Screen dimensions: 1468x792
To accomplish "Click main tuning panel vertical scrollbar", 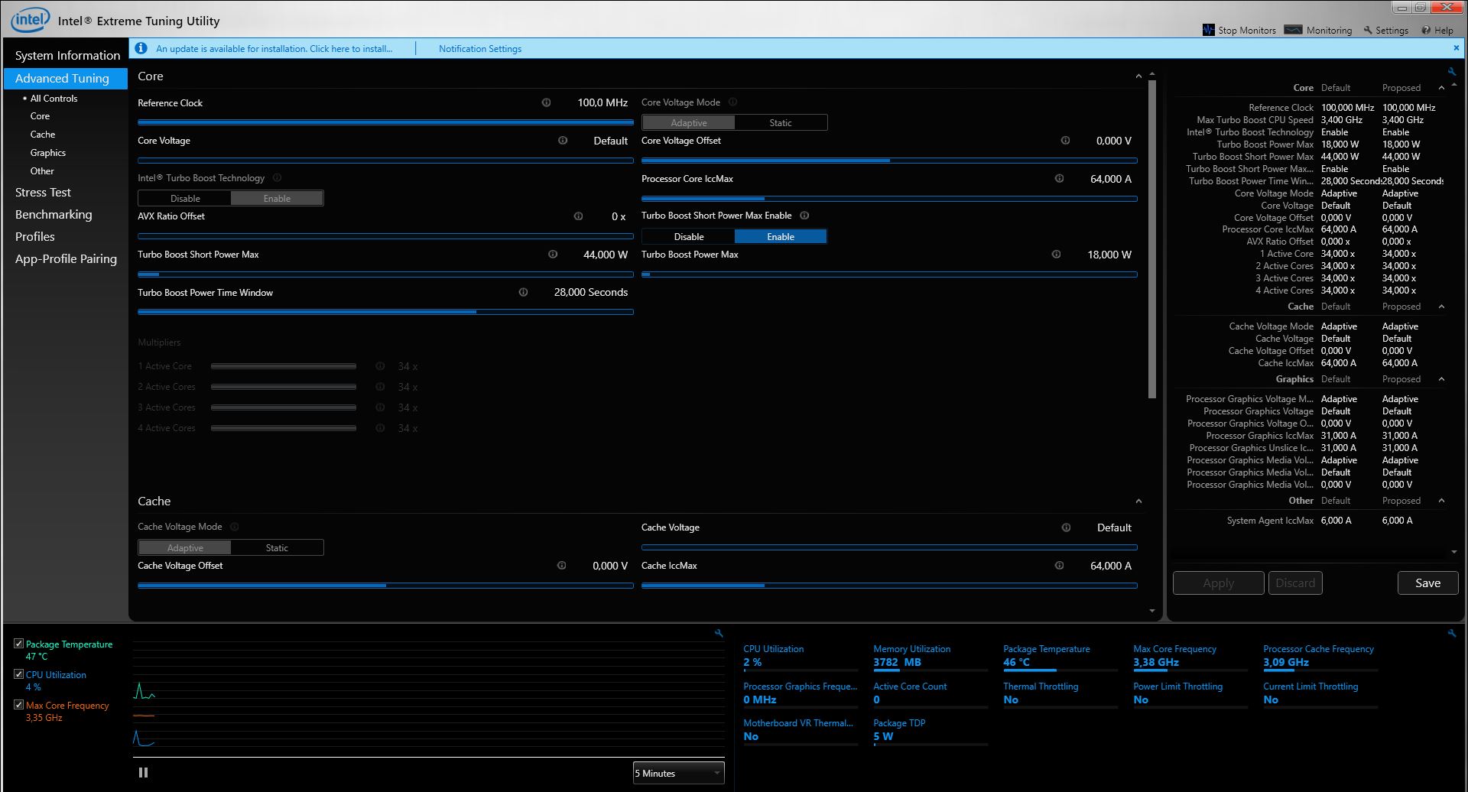I will (x=1152, y=239).
